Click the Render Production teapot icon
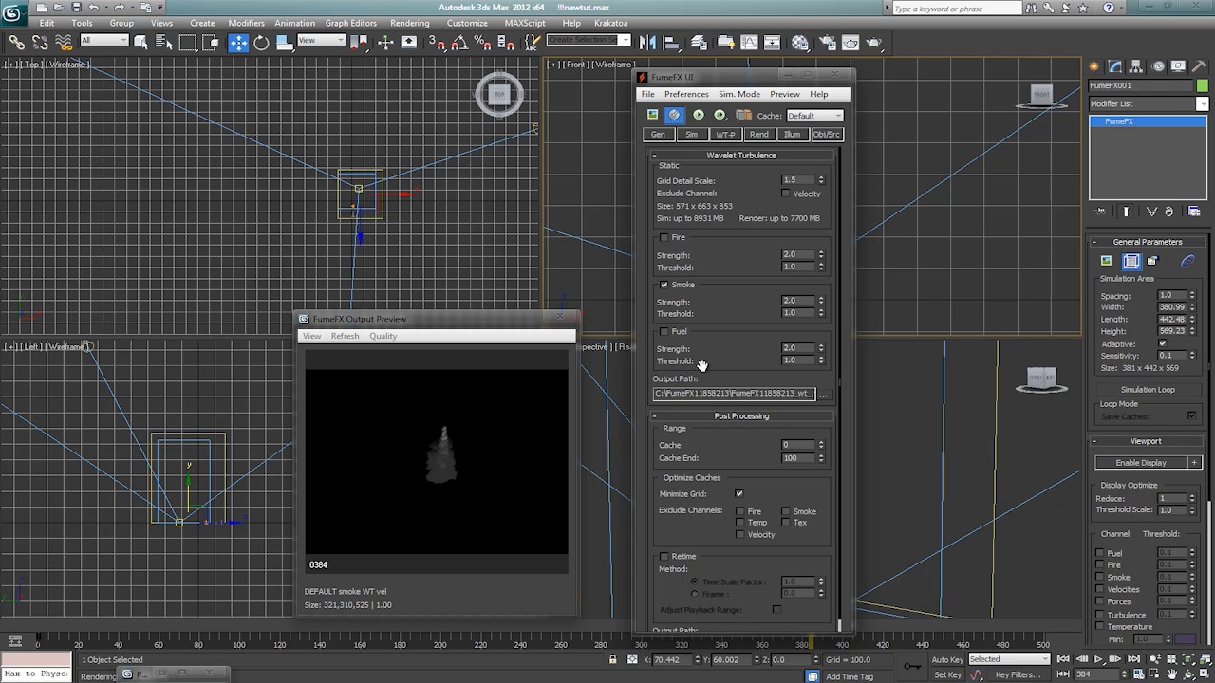1215x683 pixels. tap(875, 42)
